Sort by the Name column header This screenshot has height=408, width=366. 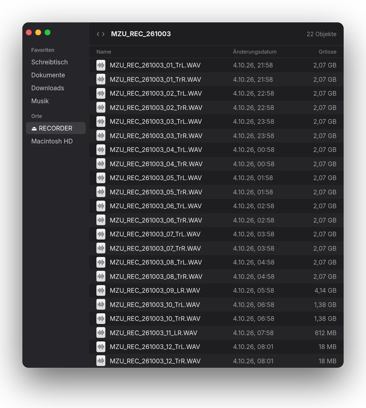pyautogui.click(x=104, y=52)
